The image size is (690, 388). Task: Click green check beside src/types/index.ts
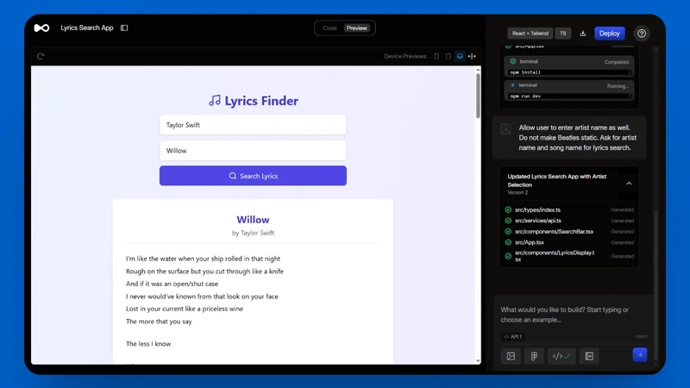click(508, 210)
